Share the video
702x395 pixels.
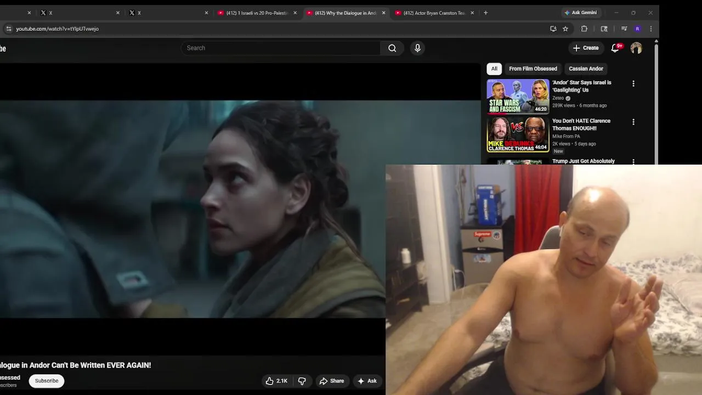332,381
